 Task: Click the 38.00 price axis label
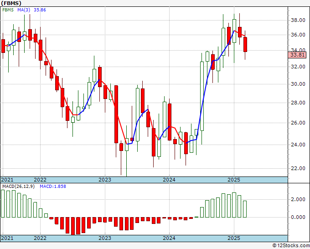298,20
